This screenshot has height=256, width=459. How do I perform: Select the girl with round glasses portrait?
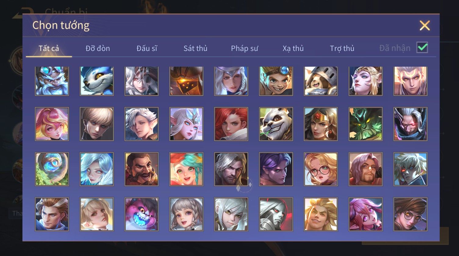pos(321,169)
